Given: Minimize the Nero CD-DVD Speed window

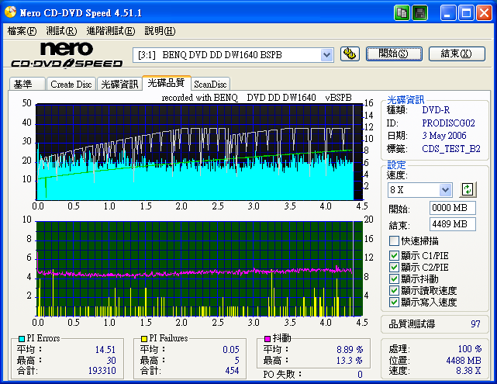Looking at the screenshot, I should (x=449, y=12).
